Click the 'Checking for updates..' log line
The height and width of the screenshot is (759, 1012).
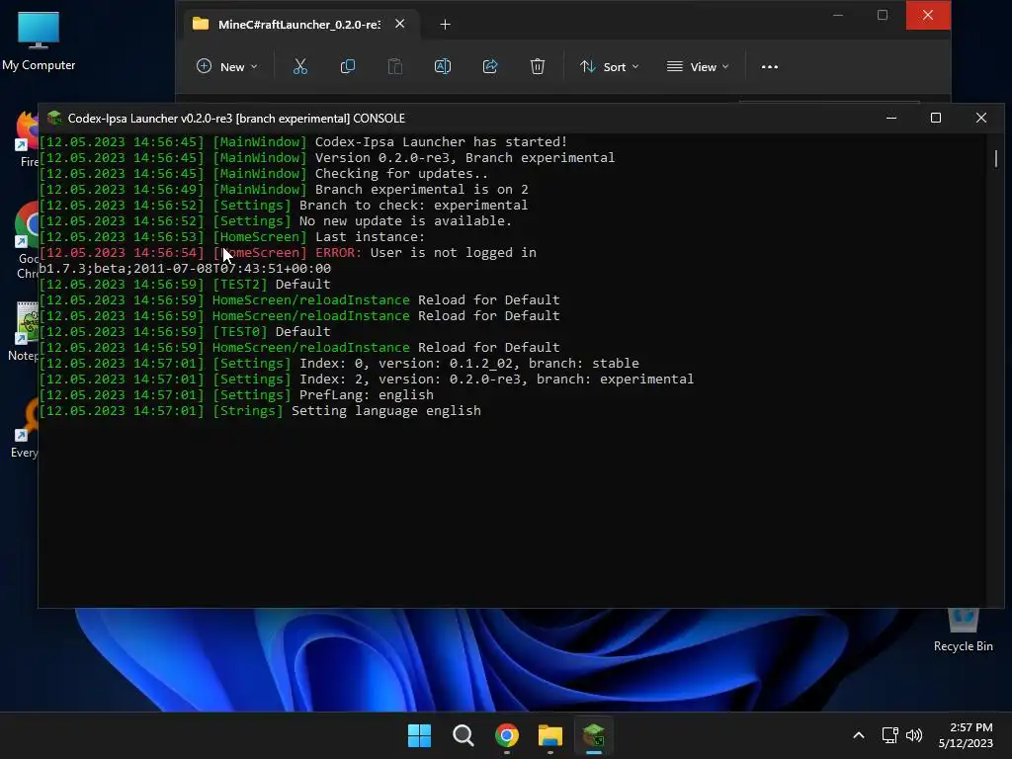click(x=263, y=174)
